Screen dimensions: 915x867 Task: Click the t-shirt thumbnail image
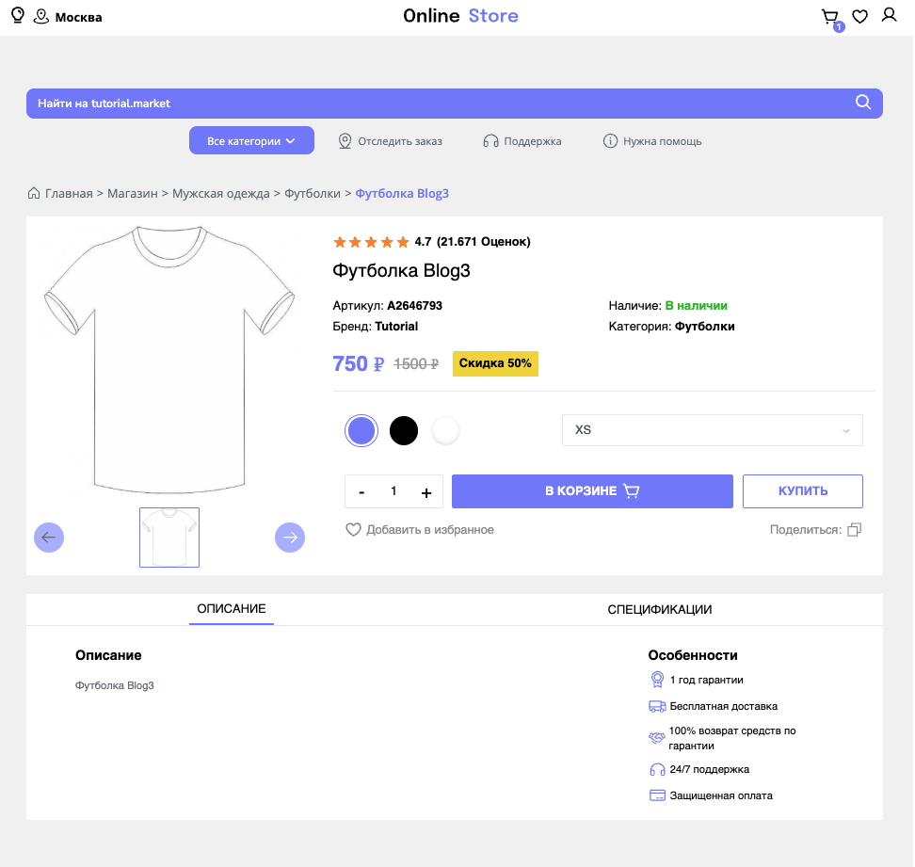point(169,538)
